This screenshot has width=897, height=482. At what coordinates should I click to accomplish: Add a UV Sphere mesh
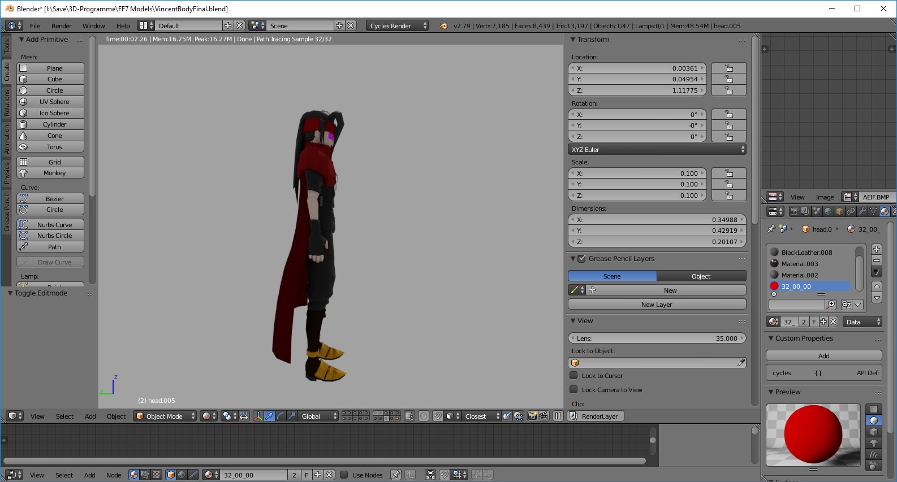coord(50,102)
